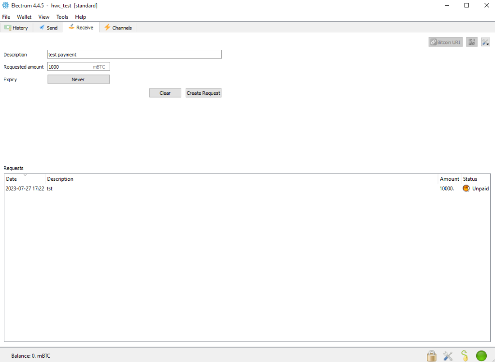Click the Electrum logo in title bar
Image resolution: width=495 pixels, height=362 pixels.
point(5,5)
